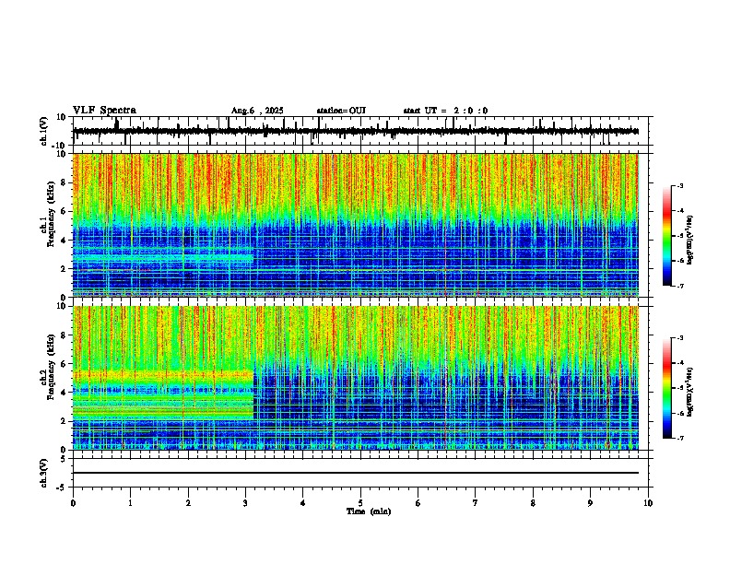Click the ch.2 spectrogram color bar

pos(666,388)
